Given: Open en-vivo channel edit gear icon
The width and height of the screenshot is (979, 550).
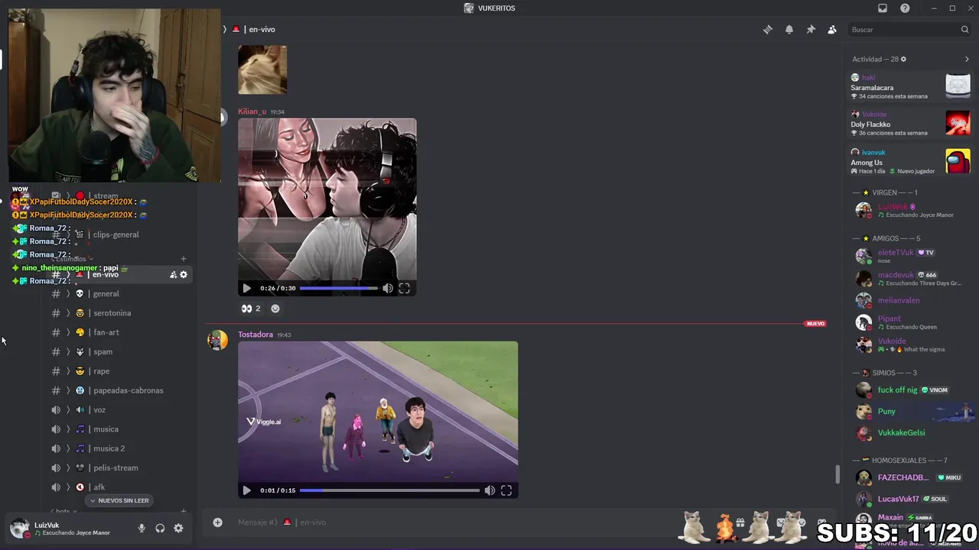Looking at the screenshot, I should pos(184,275).
